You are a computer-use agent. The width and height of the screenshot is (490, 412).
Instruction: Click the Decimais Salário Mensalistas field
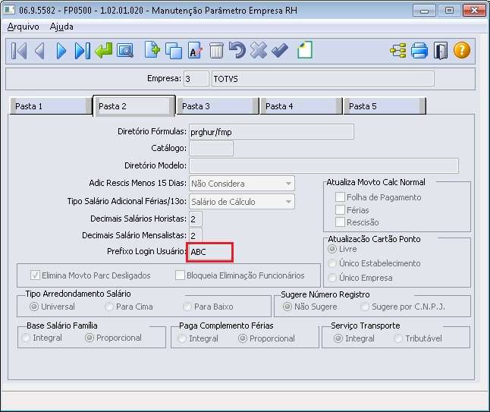point(196,235)
